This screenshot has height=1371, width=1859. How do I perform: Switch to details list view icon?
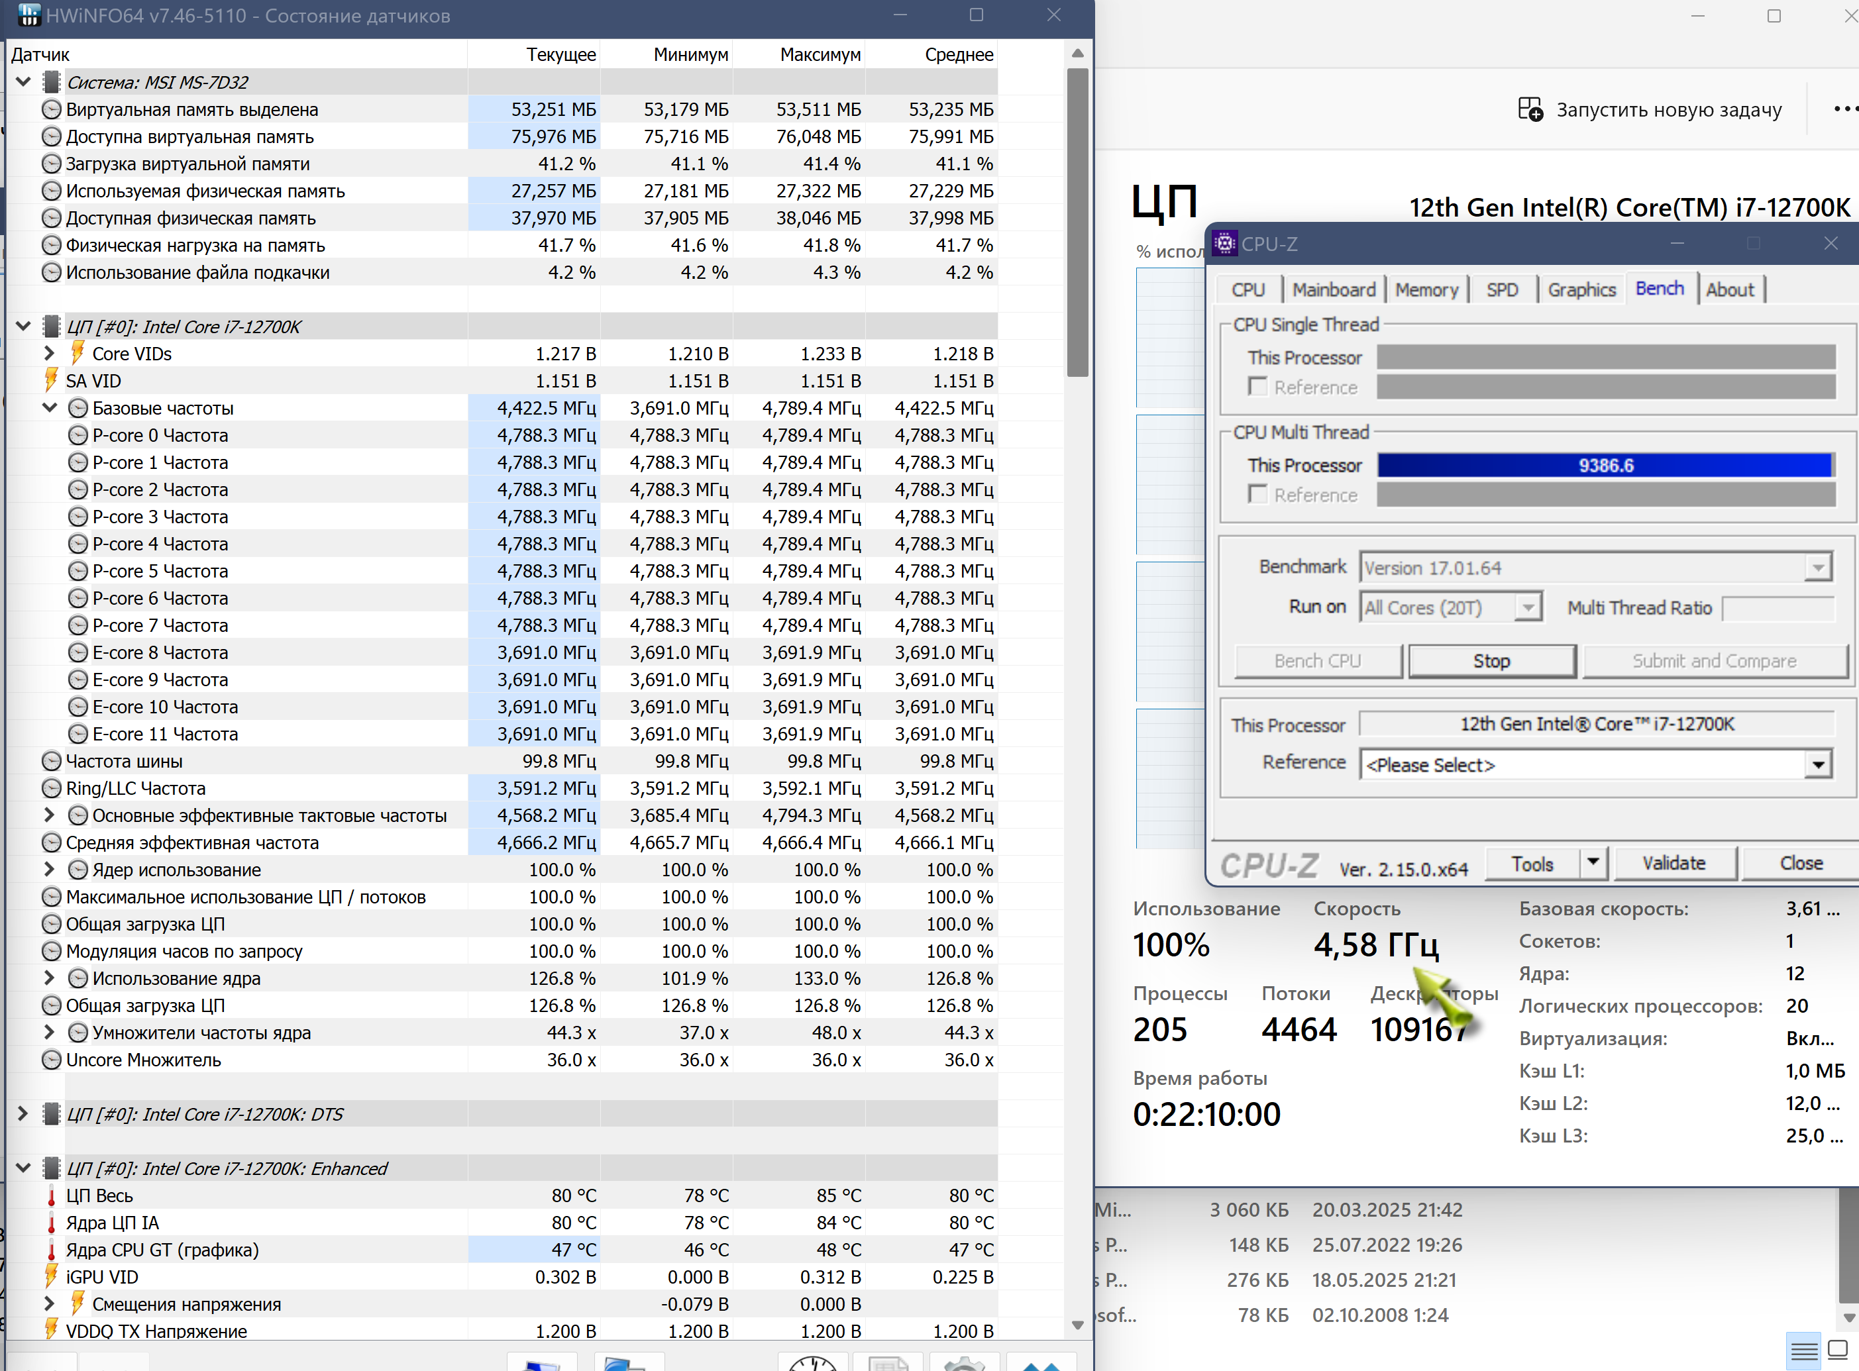pyautogui.click(x=1803, y=1351)
